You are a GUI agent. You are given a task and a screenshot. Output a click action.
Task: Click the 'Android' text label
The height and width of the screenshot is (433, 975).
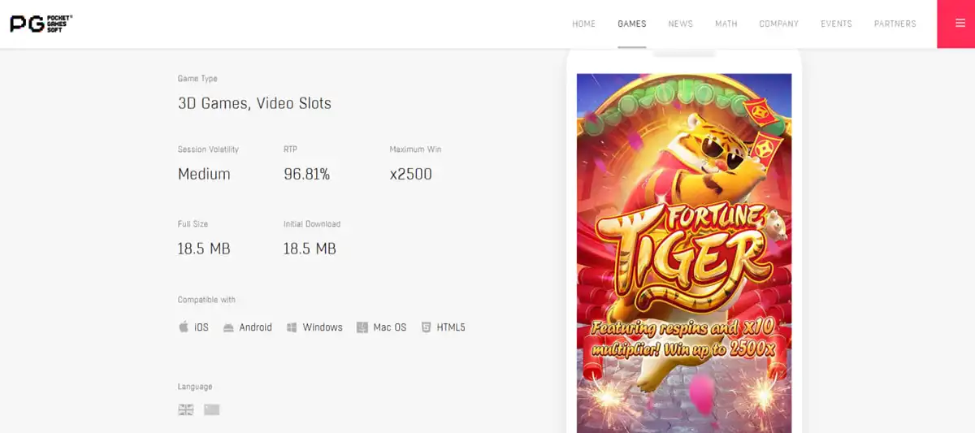click(x=255, y=327)
